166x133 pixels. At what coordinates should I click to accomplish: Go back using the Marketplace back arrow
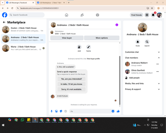click(x=4, y=22)
